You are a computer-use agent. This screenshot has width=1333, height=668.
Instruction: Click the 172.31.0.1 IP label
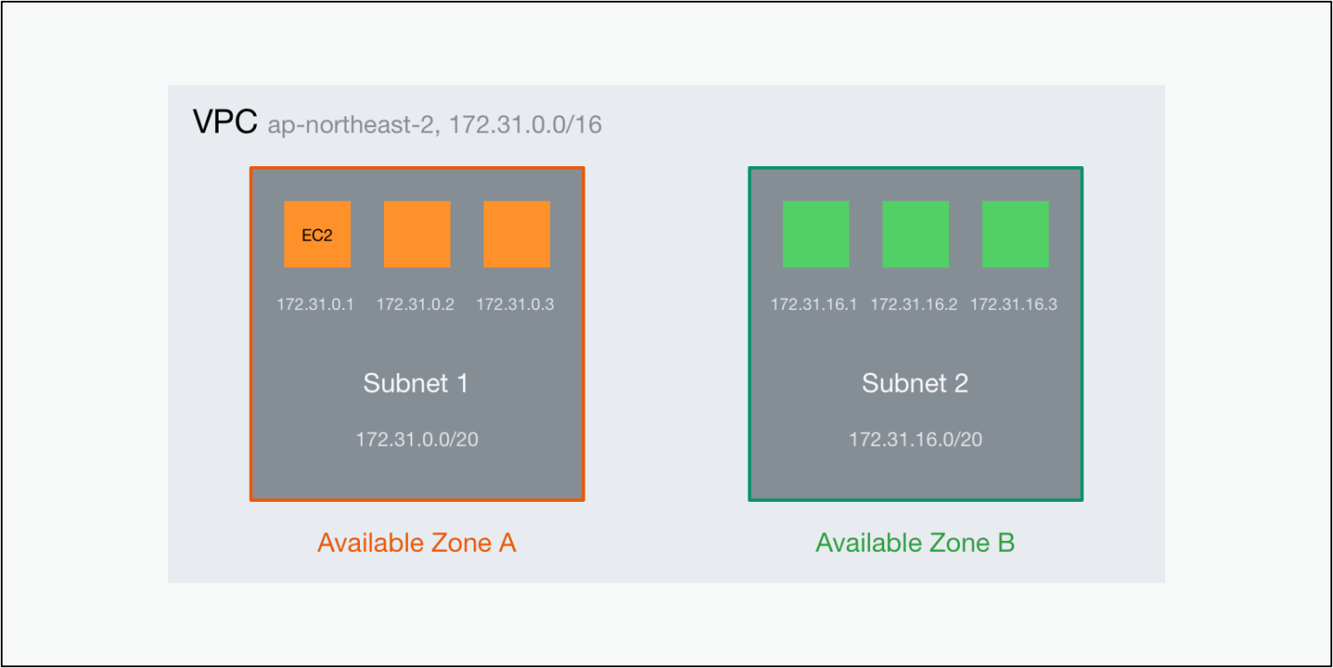coord(315,305)
